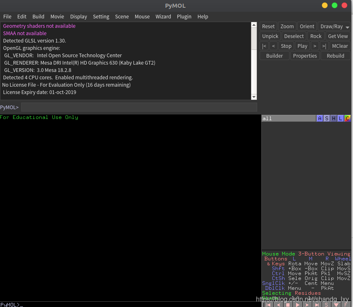This screenshot has height=307, width=353.
Task: Open the Setting menu
Action: [x=101, y=17]
